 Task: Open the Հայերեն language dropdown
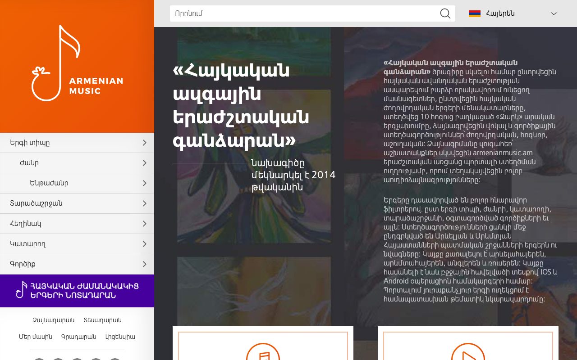[513, 13]
